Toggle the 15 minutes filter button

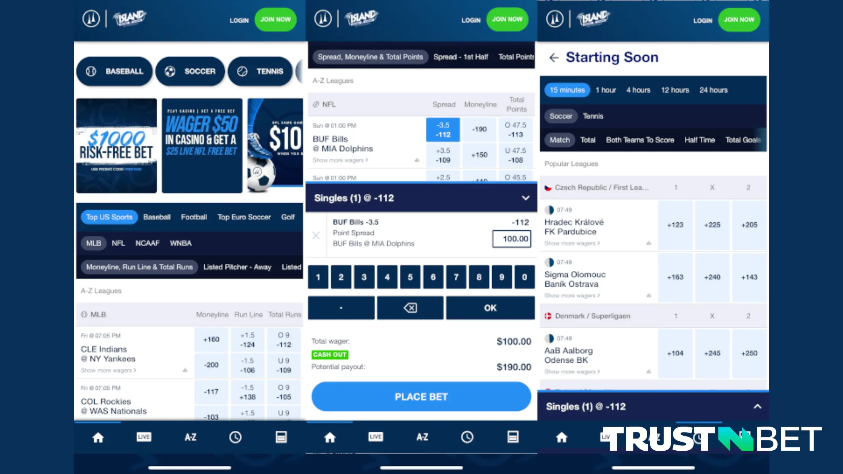point(567,90)
